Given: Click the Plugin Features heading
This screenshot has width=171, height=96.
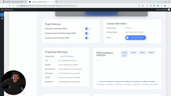Looking at the screenshot, I should (53, 24).
